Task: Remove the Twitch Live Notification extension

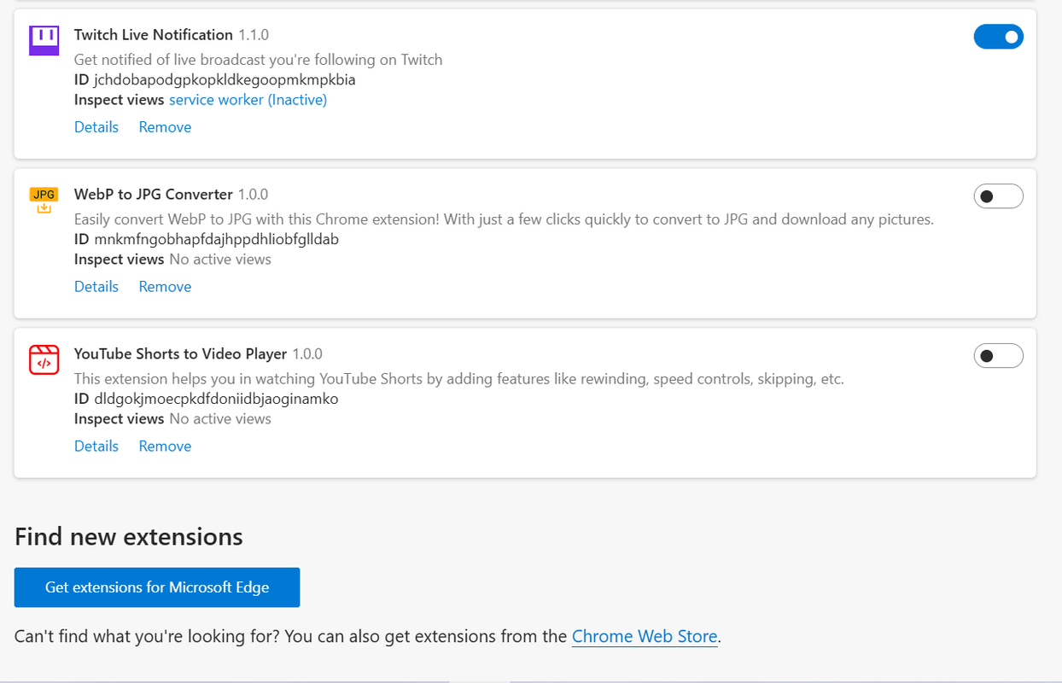Action: click(x=165, y=127)
